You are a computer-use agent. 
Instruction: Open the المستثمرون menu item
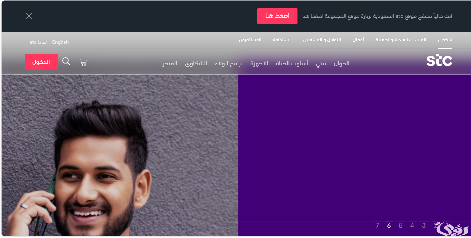pyautogui.click(x=250, y=40)
